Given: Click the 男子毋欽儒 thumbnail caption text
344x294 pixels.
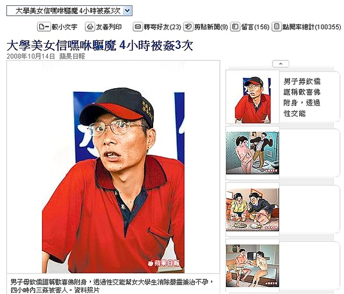Looking at the screenshot, I should click(302, 97).
